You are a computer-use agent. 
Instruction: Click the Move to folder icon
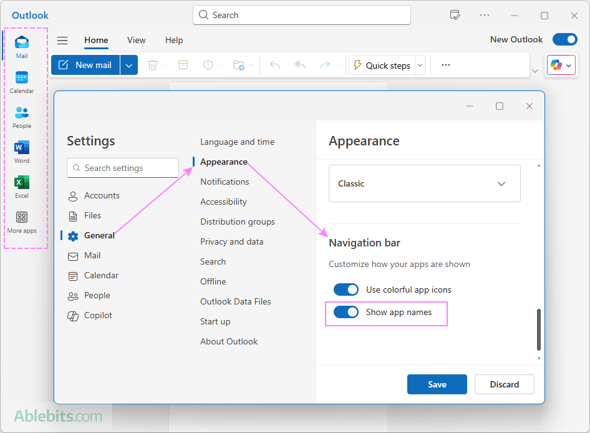[239, 65]
